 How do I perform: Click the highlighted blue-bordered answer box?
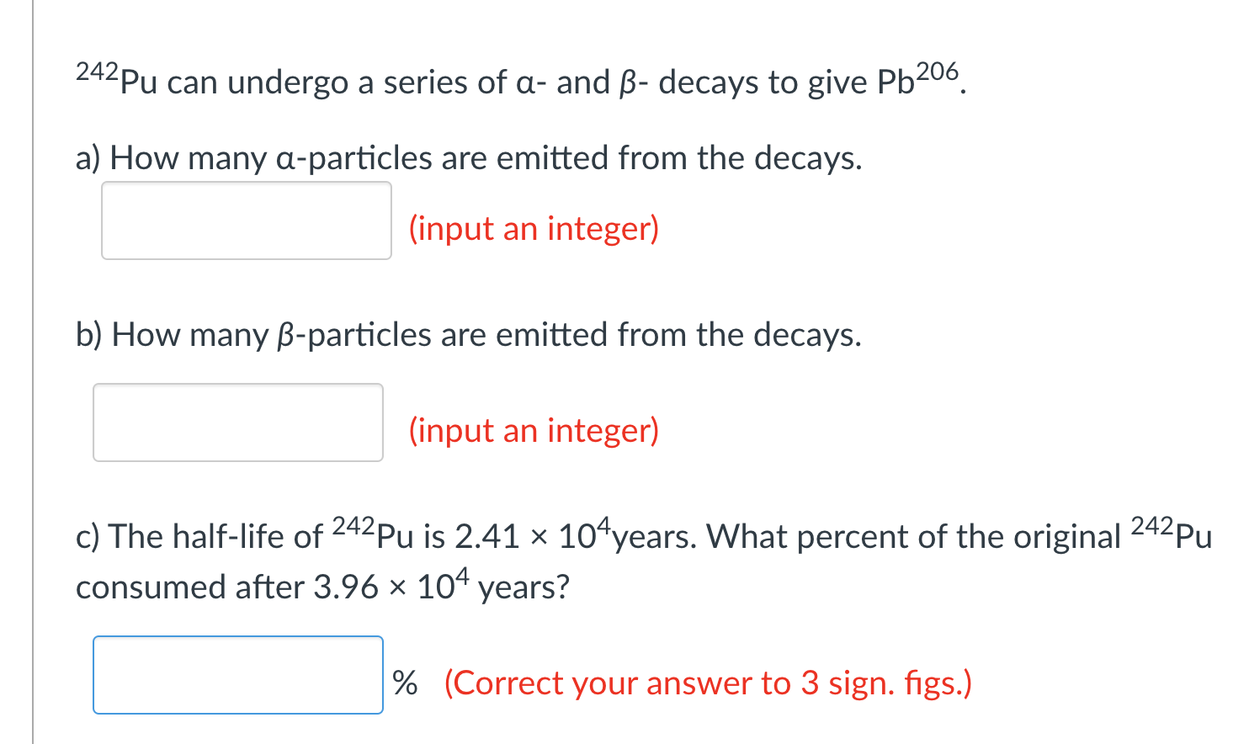tap(237, 674)
